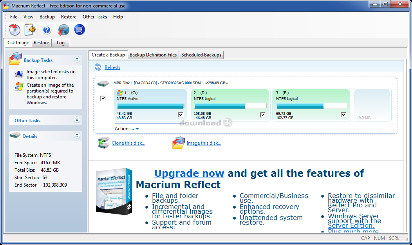This screenshot has width=412, height=245.
Task: Click the Clone this disk icon
Action: pos(104,143)
